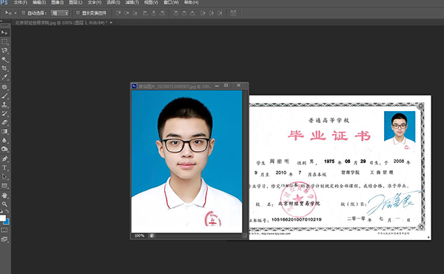Viewport: 444px width, 274px height.
Task: Change the screen mode
Action: [4, 239]
